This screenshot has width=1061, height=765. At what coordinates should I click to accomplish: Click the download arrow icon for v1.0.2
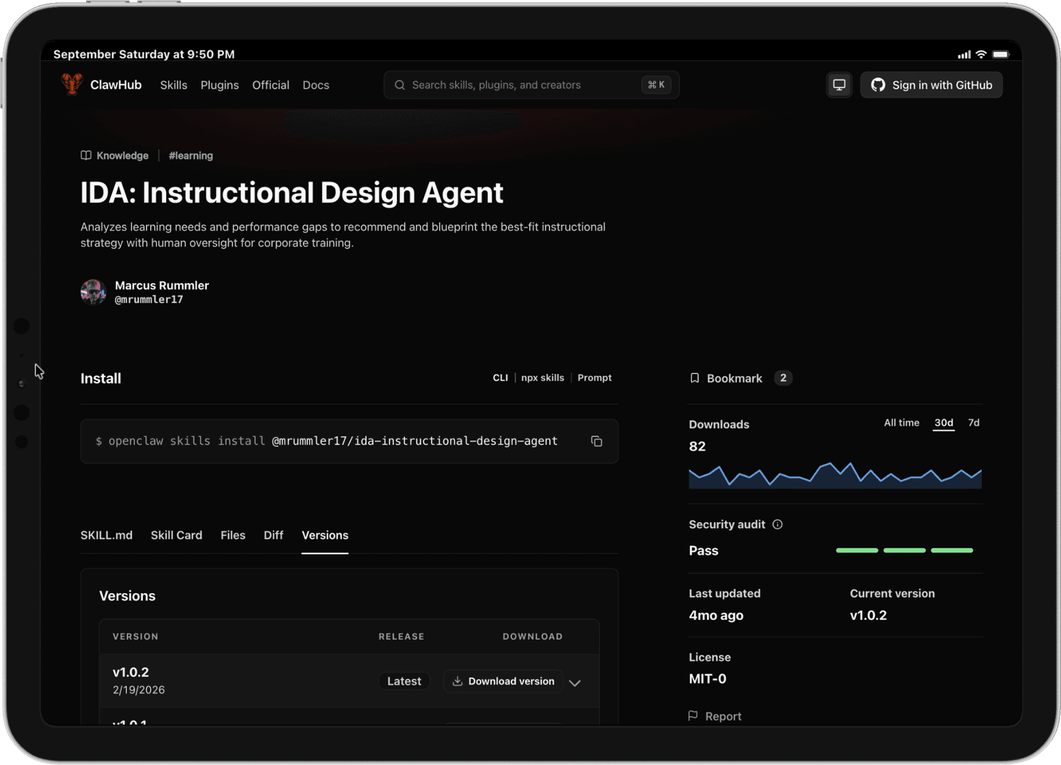[457, 681]
